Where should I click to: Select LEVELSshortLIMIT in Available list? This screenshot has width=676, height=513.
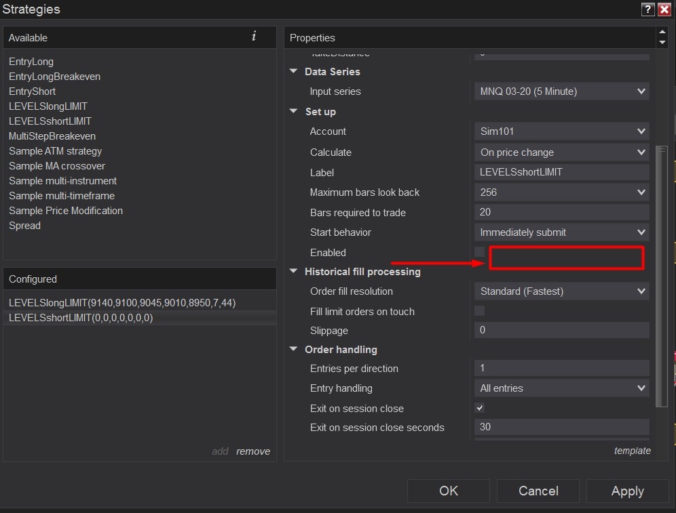(50, 121)
